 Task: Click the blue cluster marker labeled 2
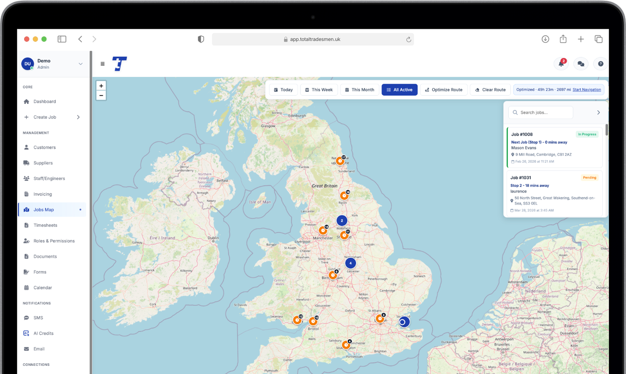click(342, 221)
